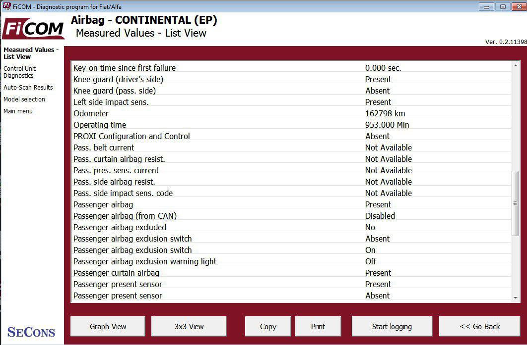This screenshot has height=345, width=527.
Task: Select the Knee guard (driver's side) row
Action: coord(292,79)
